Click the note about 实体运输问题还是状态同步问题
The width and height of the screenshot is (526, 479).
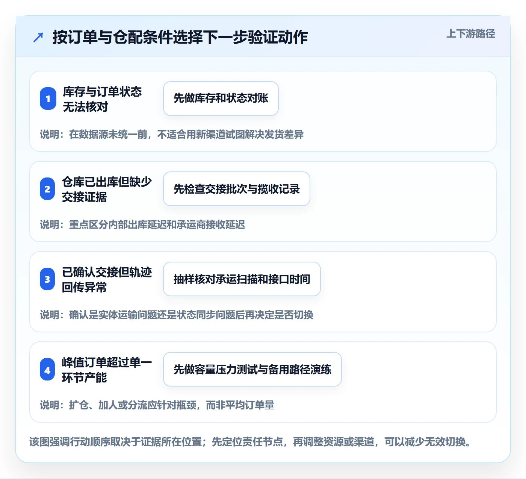177,315
